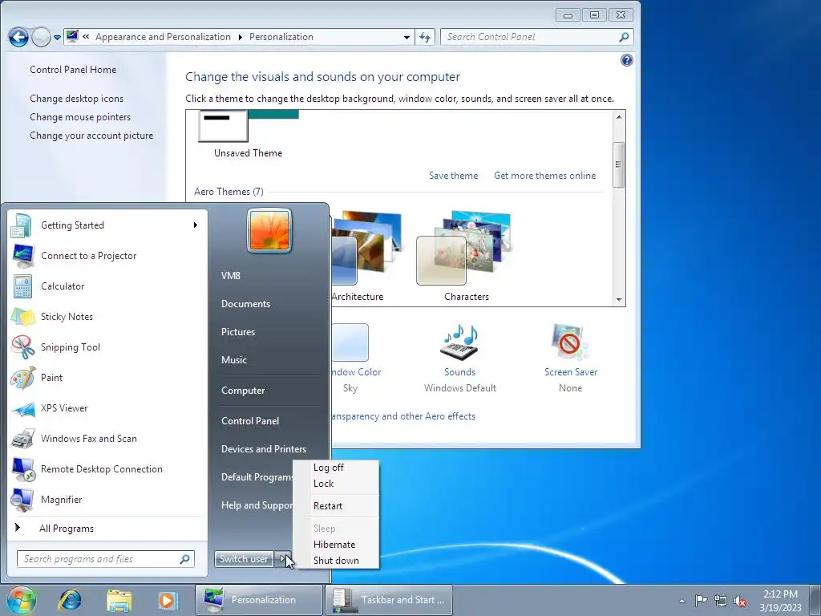Open Control Panel help question mark
Image resolution: width=821 pixels, height=616 pixels.
point(626,60)
